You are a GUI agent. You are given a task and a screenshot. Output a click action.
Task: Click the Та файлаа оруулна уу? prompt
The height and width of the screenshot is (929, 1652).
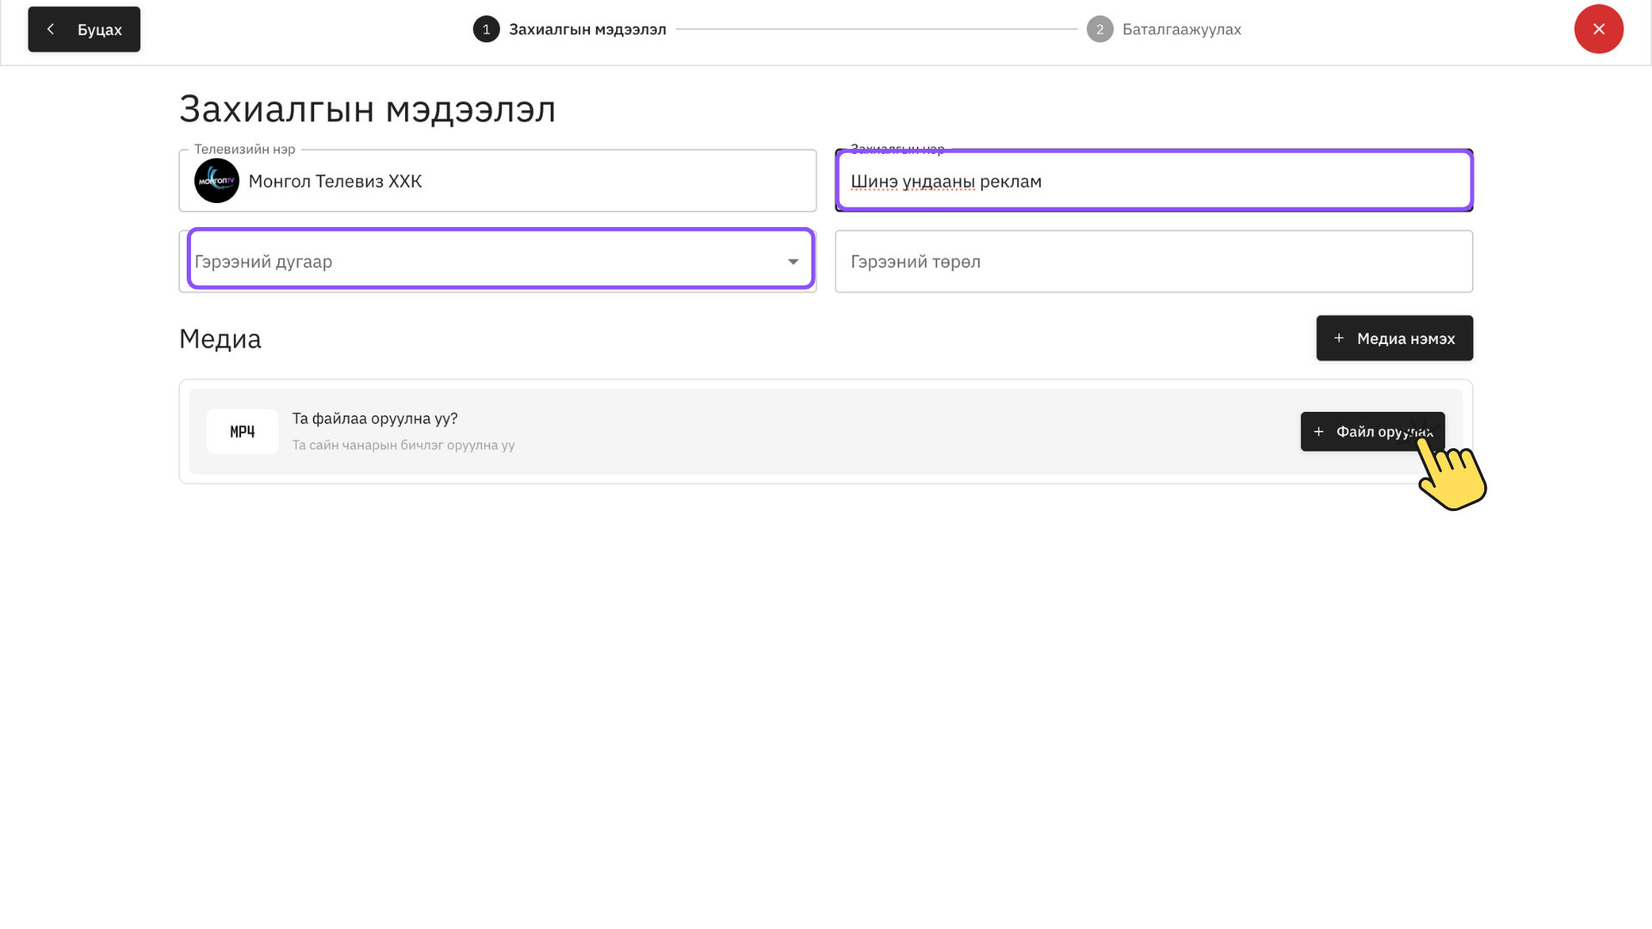click(x=374, y=419)
